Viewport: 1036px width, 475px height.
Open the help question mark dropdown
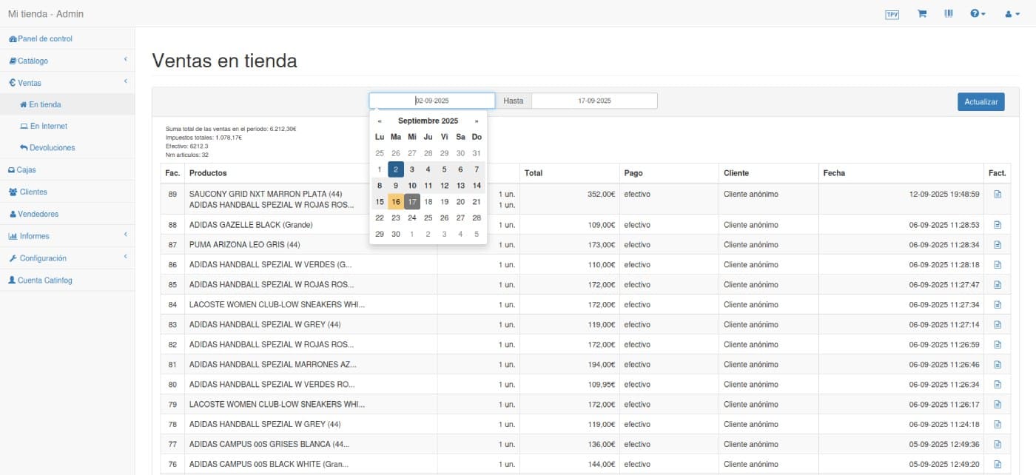click(978, 14)
